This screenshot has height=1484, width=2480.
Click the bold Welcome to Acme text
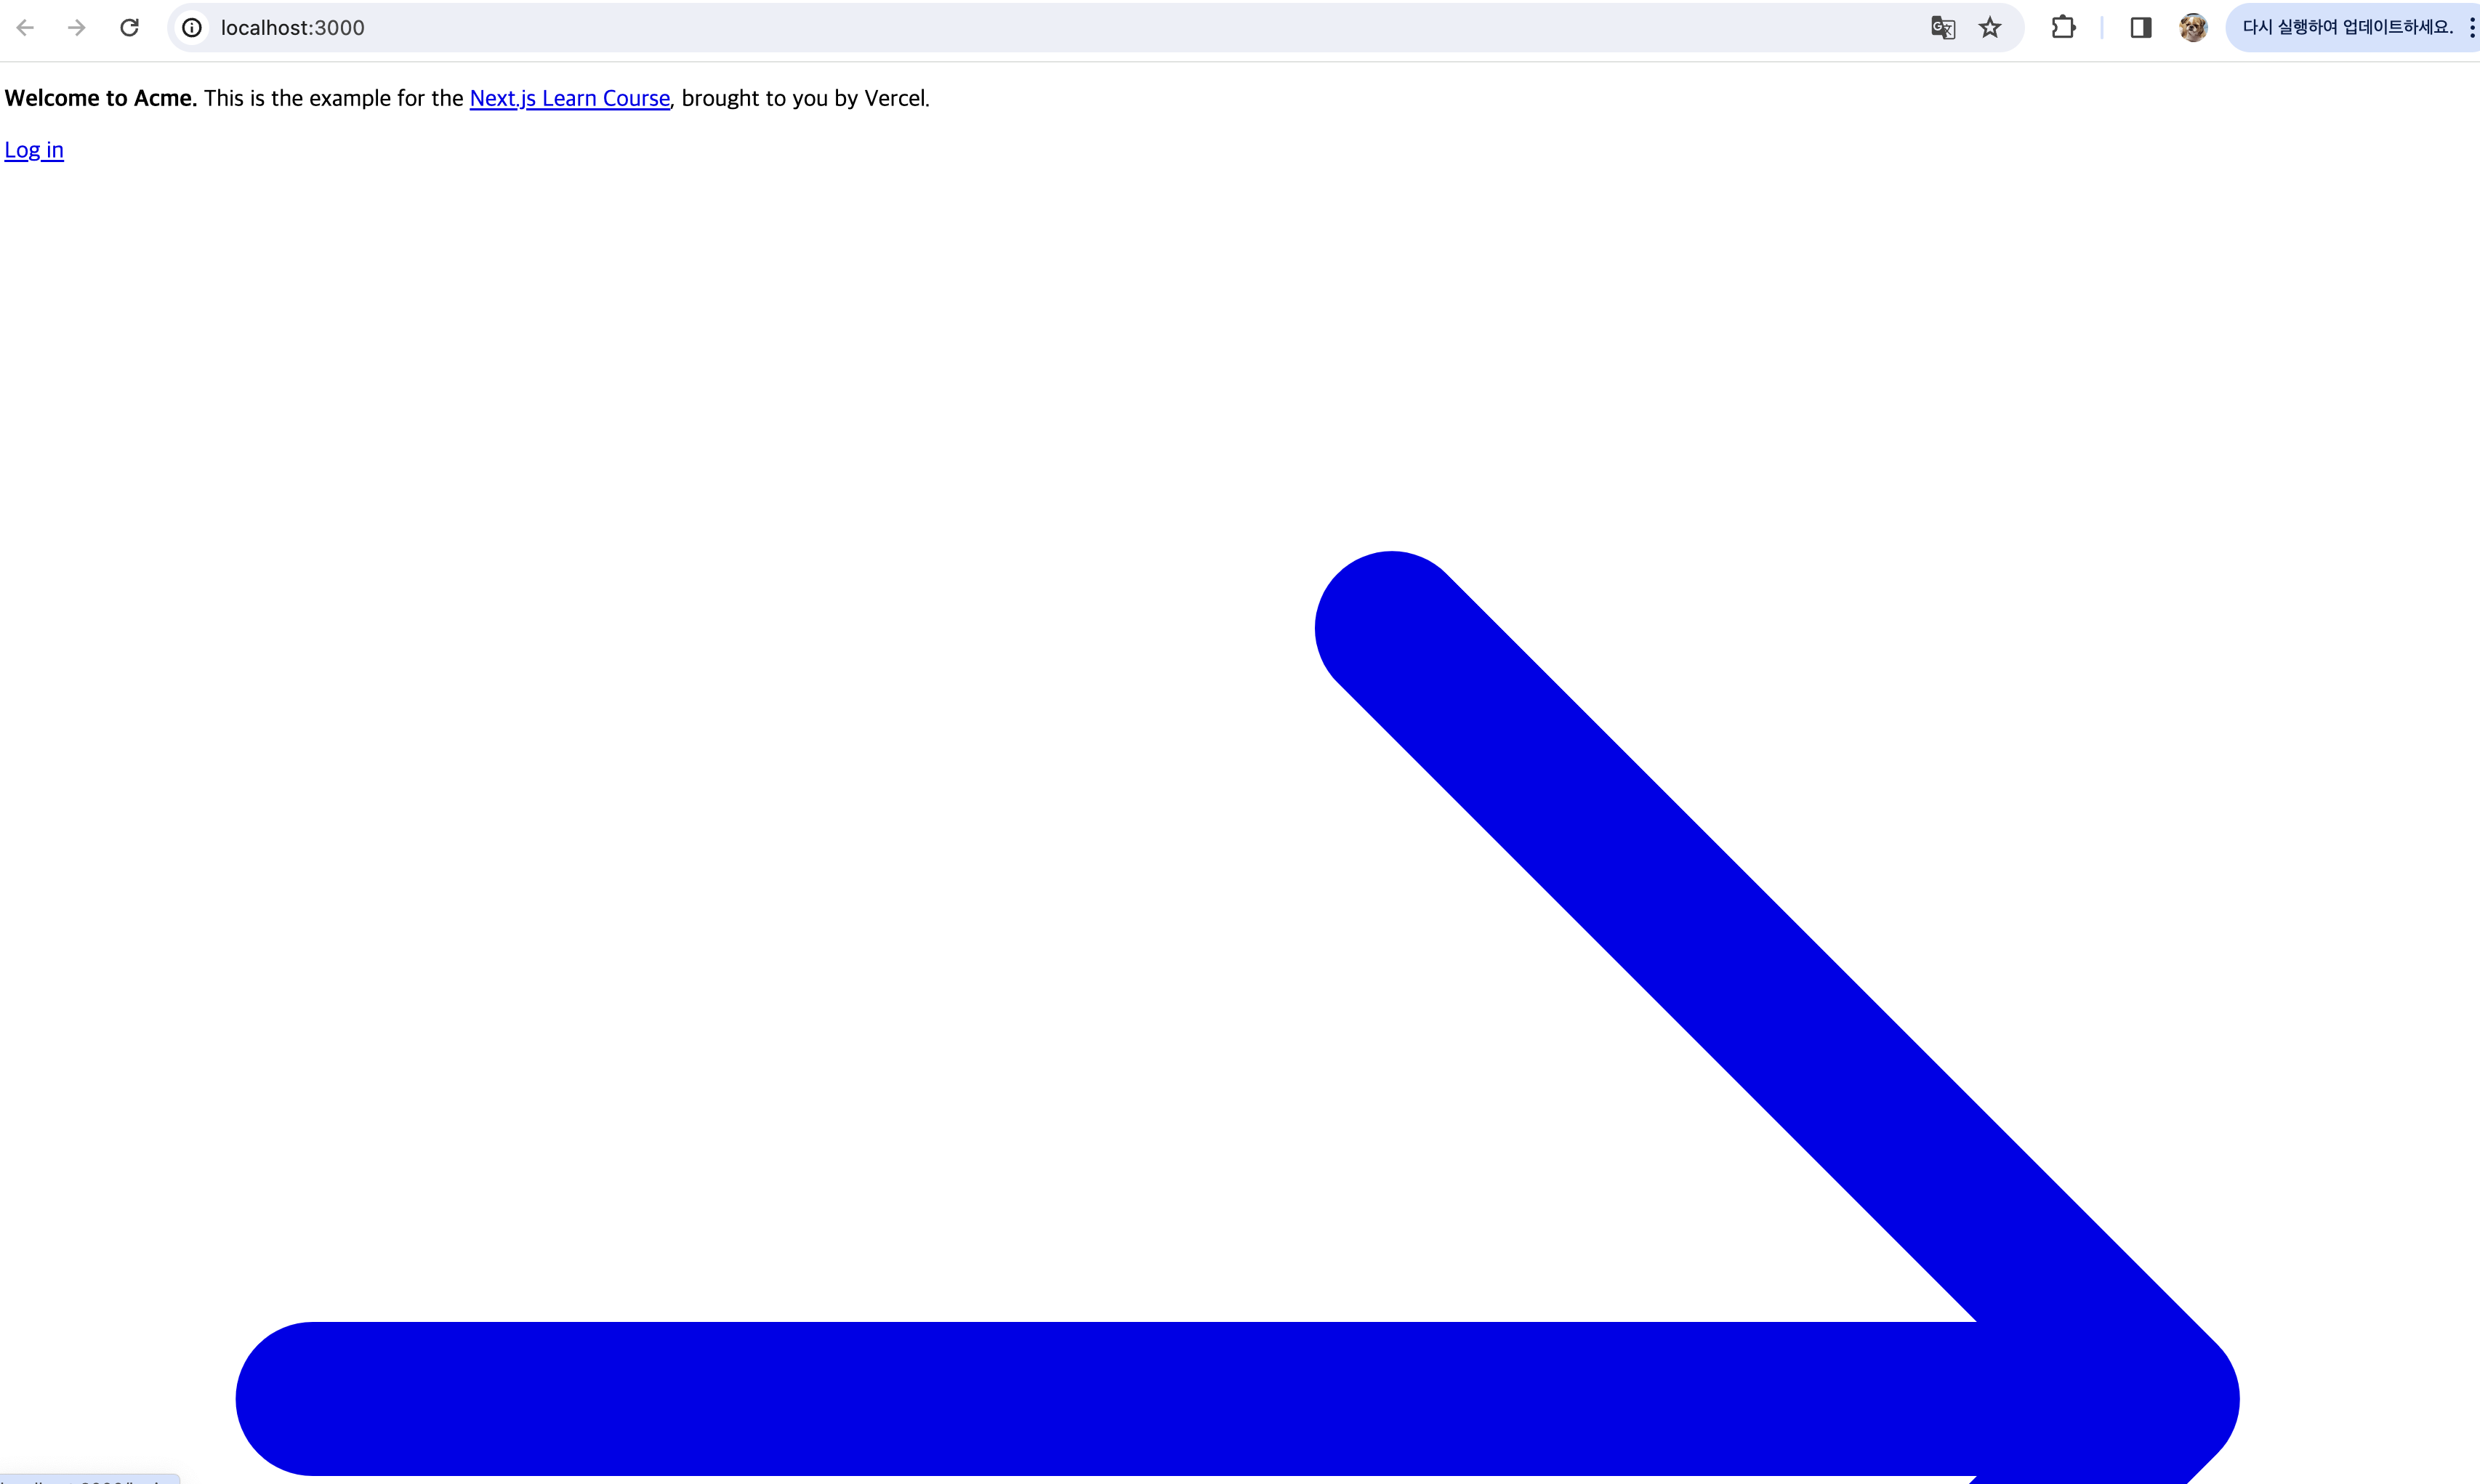tap(101, 98)
